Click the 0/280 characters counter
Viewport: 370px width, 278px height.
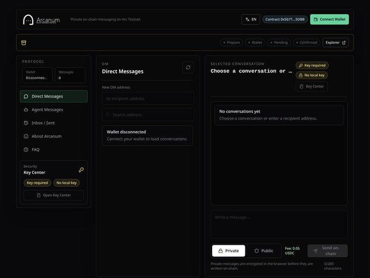click(x=332, y=266)
